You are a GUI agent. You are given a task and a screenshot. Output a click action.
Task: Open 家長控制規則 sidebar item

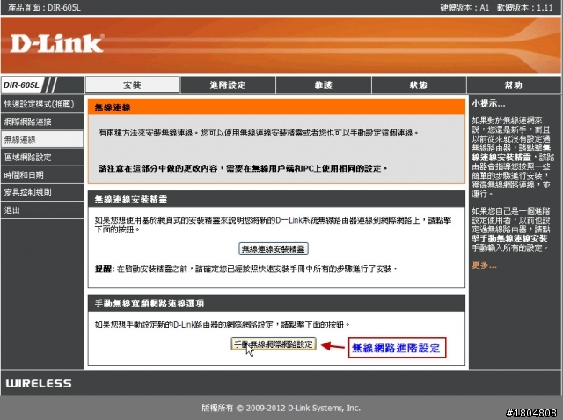tap(42, 193)
